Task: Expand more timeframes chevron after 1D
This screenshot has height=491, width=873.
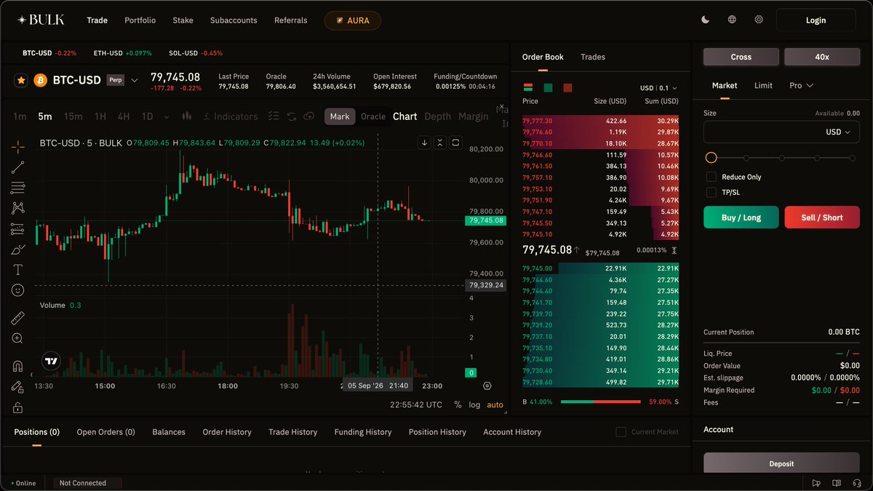Action: [x=167, y=116]
